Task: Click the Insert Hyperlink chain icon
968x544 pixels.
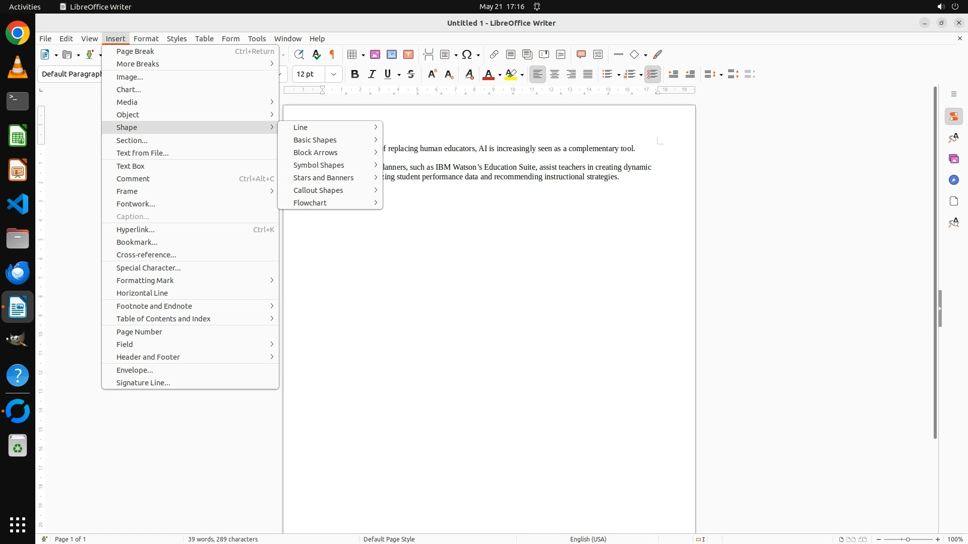Action: click(494, 54)
